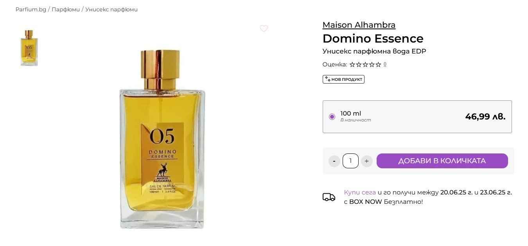Click the quantity input field
The height and width of the screenshot is (246, 528).
pos(350,161)
